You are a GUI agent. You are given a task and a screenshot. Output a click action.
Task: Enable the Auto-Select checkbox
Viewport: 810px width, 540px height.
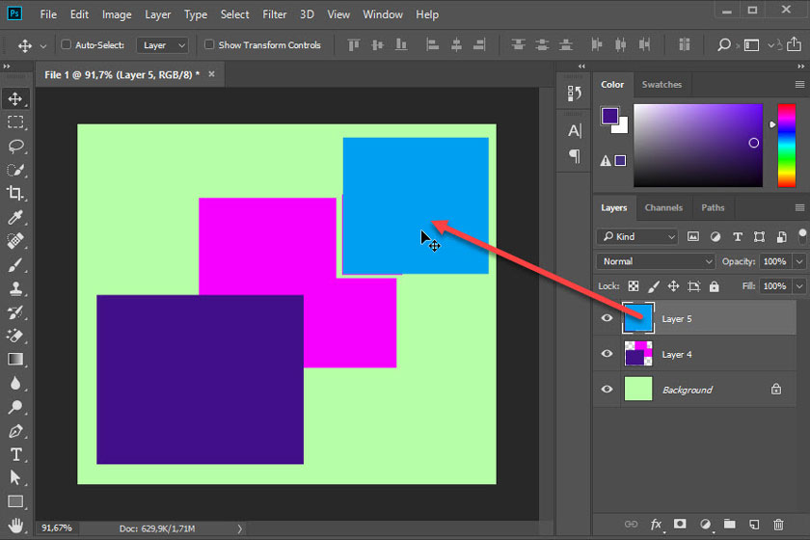(x=67, y=44)
